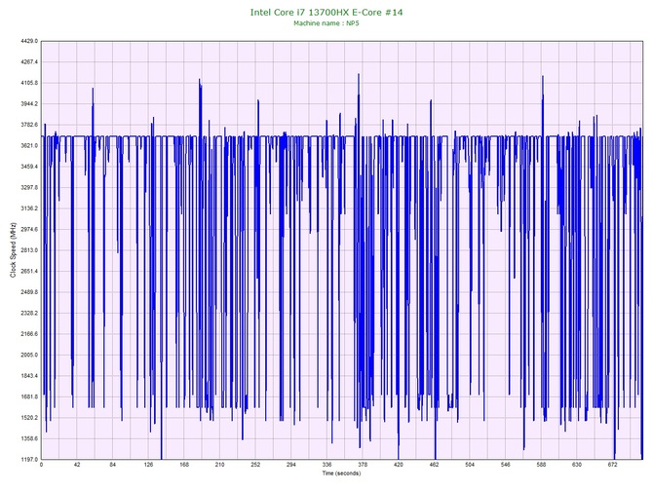653x490 pixels.
Task: Click the 3621.0 y-axis value
Action: [29, 146]
